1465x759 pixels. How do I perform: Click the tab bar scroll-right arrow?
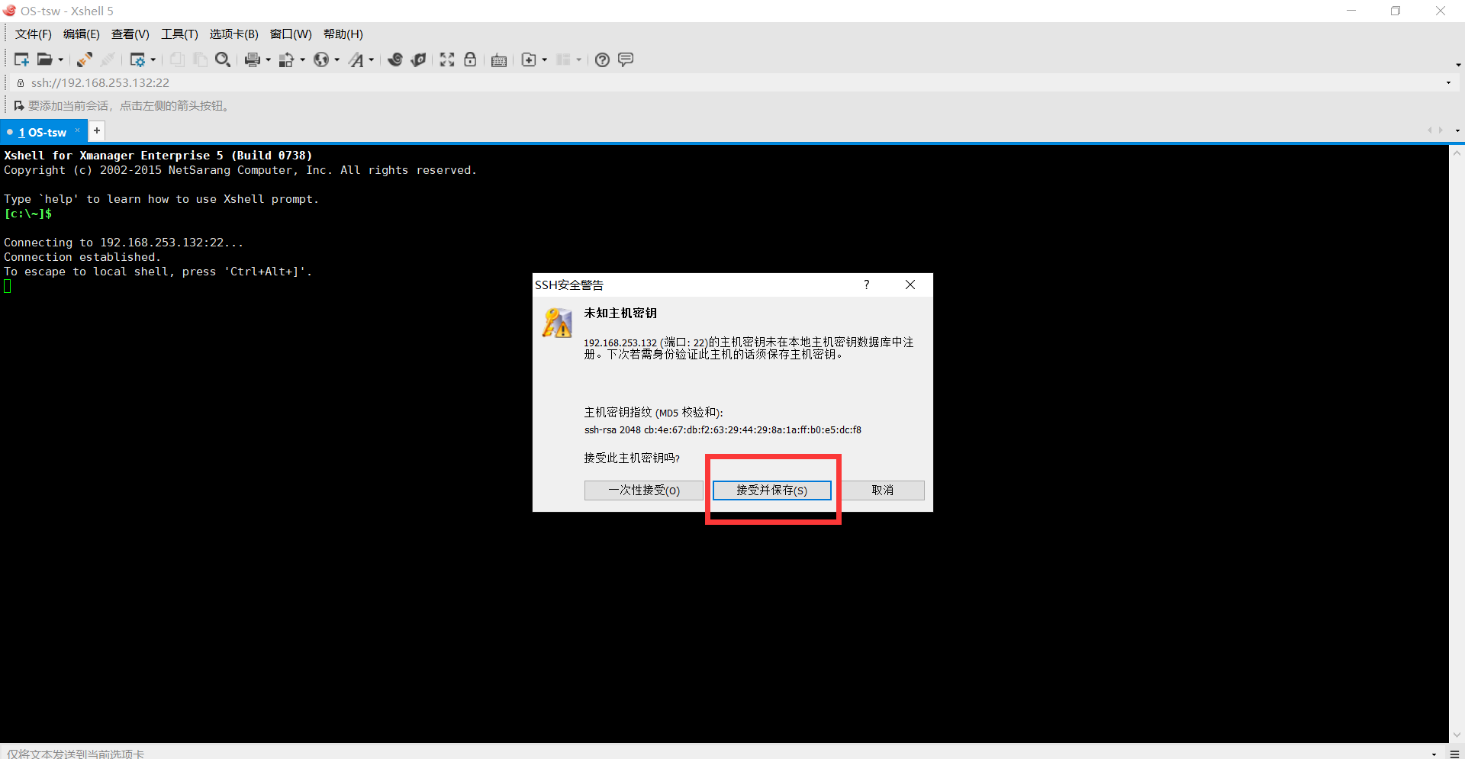(x=1441, y=130)
